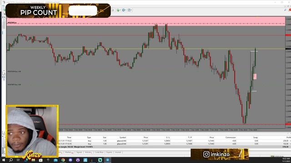Viewport: 291px width, 163px height.
Task: Open the search magnifier at toolbar right
Action: pos(285,10)
